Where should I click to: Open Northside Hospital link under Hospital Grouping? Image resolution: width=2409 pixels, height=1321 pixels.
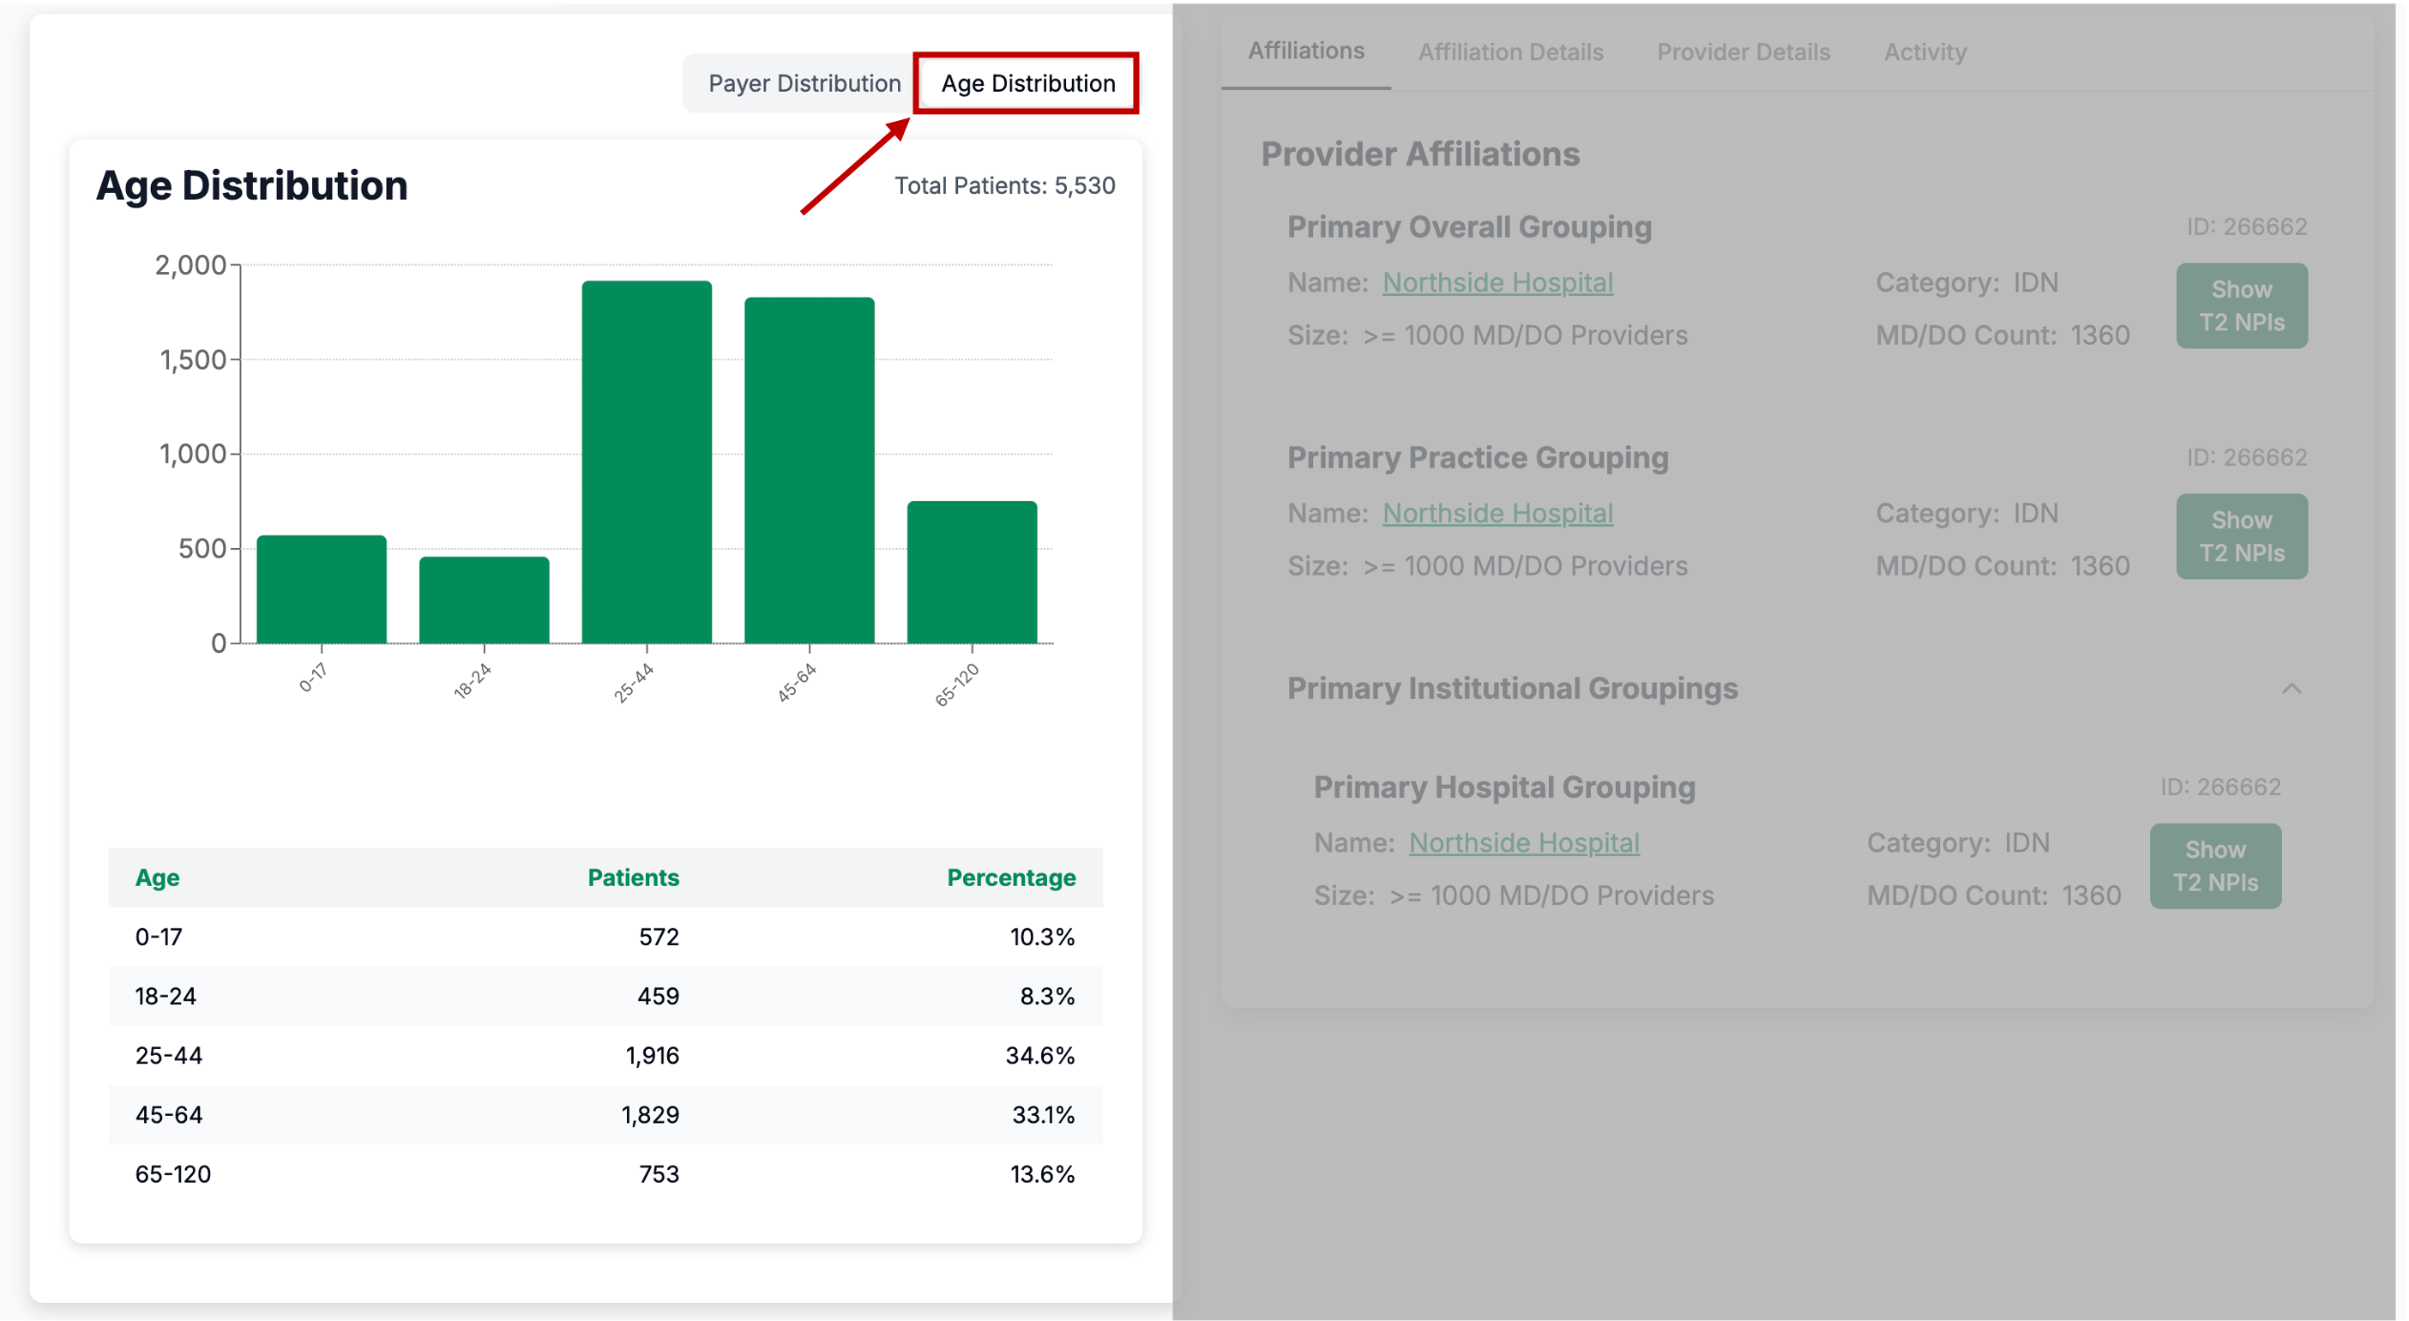[1523, 843]
